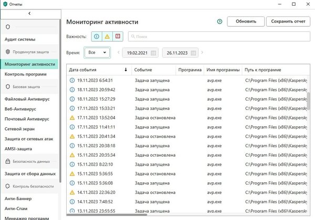Viewport: 315px width, 220px height.
Task: Click the end date field 26.11.2023
Action: click(180, 53)
